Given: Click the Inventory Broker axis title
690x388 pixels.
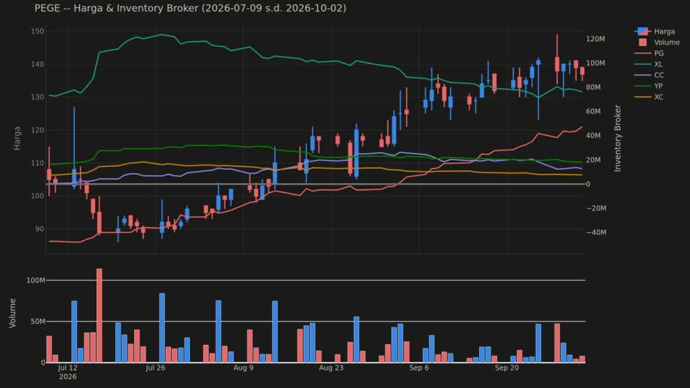Looking at the screenshot, I should coord(618,138).
